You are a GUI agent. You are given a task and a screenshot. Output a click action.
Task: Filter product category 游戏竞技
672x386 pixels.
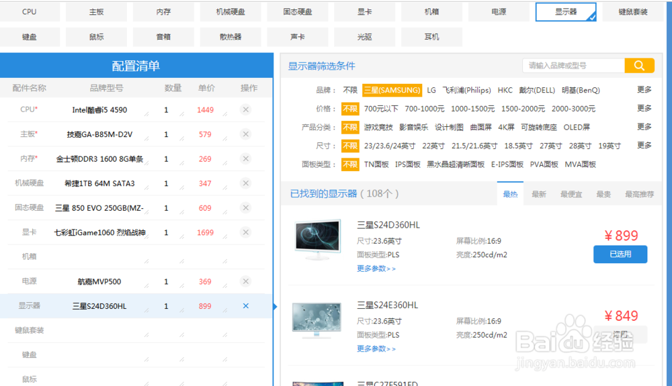tap(378, 127)
